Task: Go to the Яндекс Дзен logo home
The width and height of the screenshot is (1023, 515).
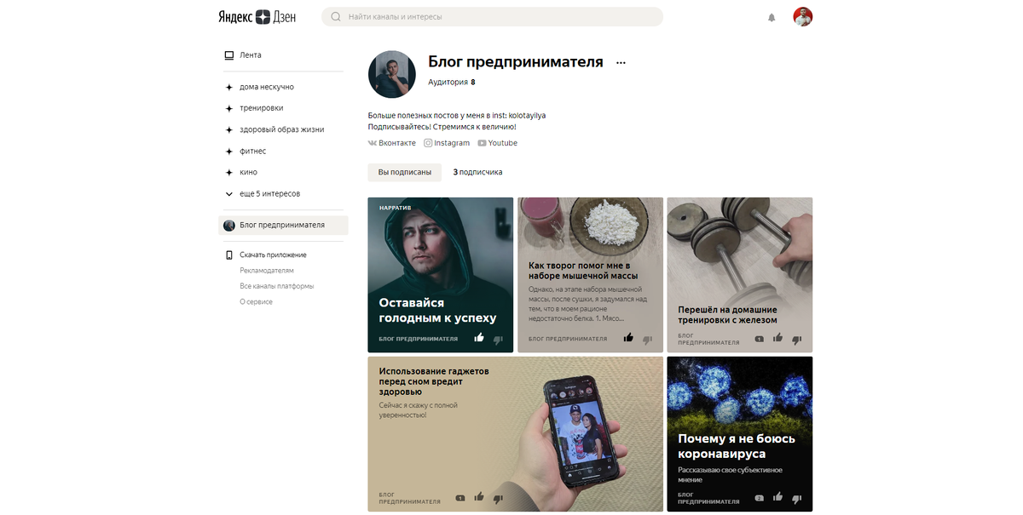Action: click(257, 16)
